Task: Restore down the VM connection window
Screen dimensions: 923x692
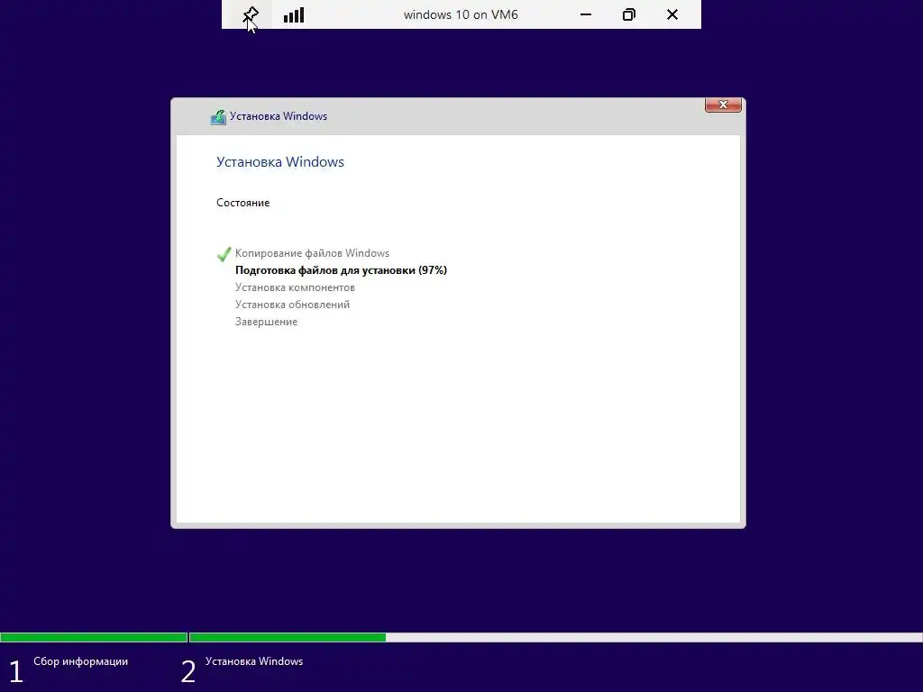Action: pos(628,14)
